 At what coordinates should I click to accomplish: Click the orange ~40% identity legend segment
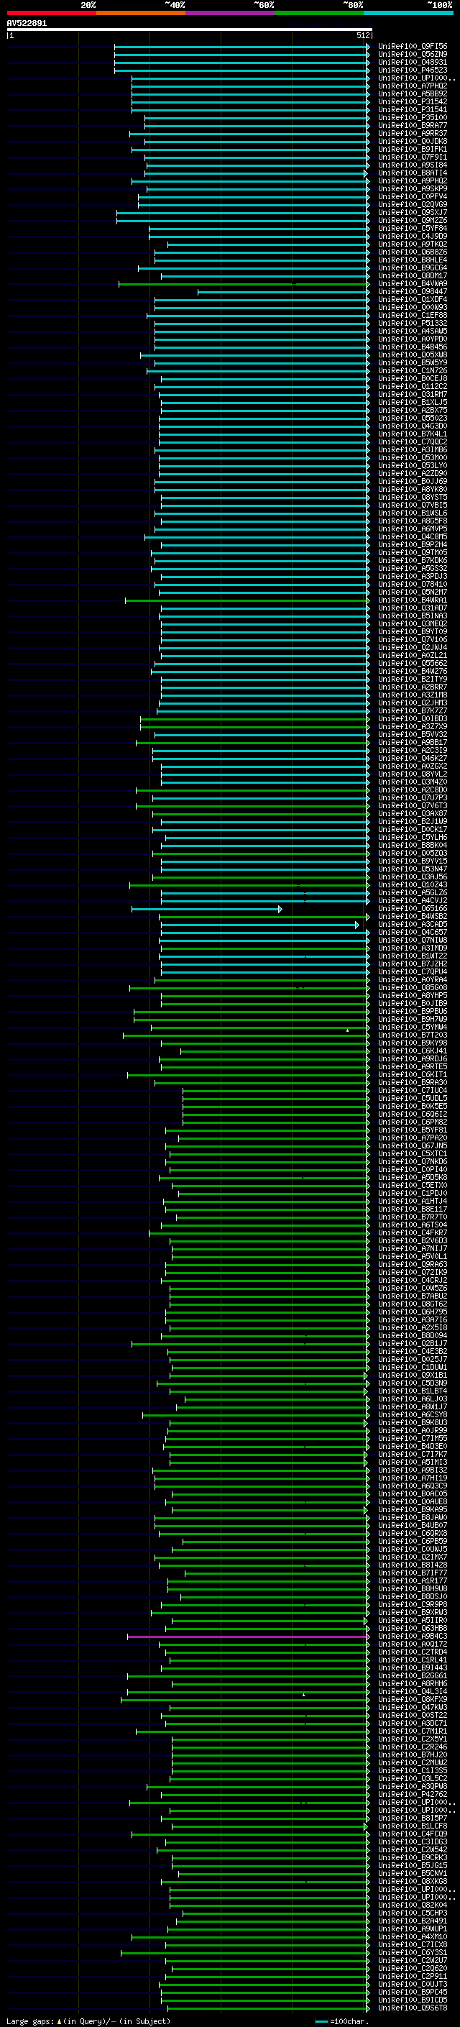[x=141, y=13]
